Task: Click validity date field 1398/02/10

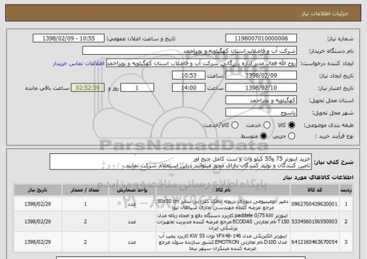Action: 261,88
